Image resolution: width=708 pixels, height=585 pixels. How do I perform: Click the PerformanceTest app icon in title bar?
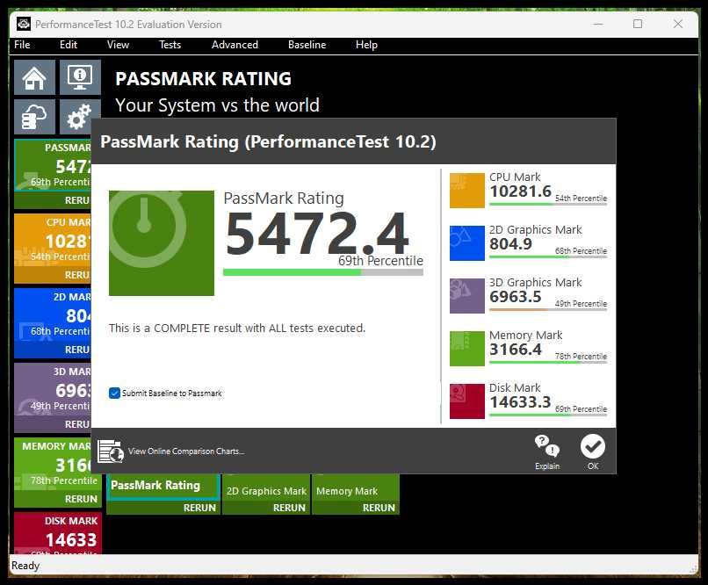click(x=24, y=24)
